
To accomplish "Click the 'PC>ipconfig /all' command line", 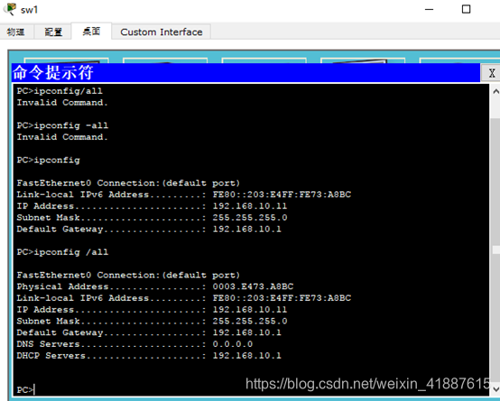I will pyautogui.click(x=62, y=252).
